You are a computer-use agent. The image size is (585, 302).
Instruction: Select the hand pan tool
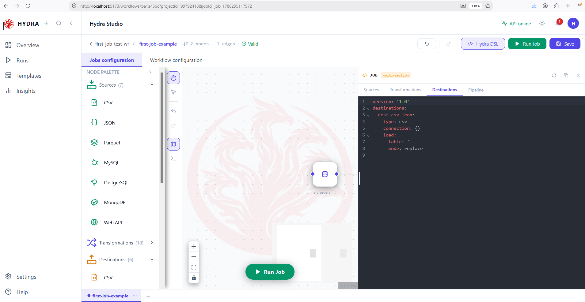tap(173, 78)
